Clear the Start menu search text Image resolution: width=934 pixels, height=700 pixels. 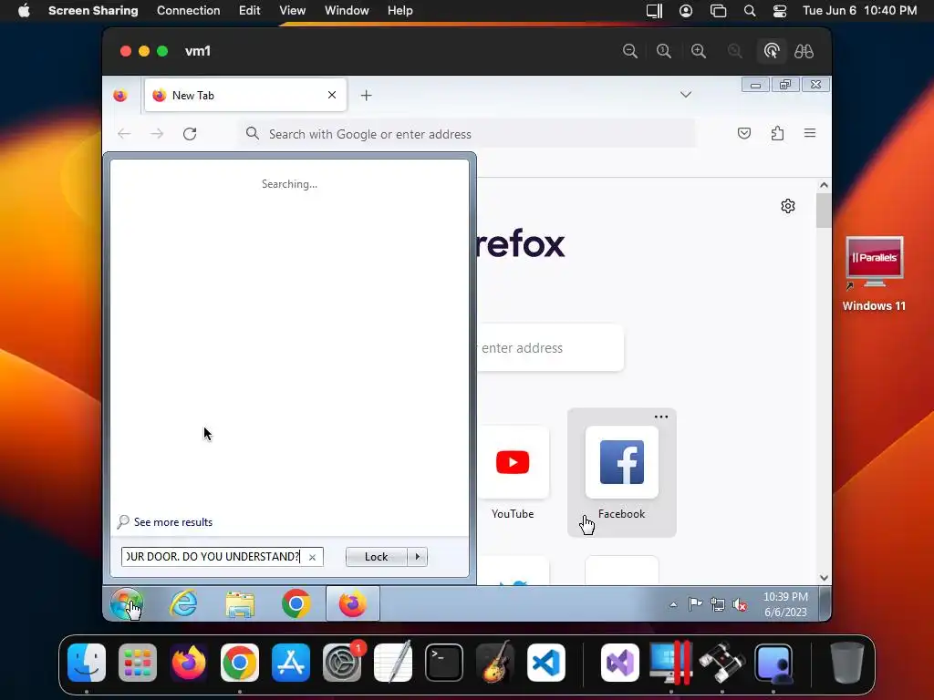point(312,557)
